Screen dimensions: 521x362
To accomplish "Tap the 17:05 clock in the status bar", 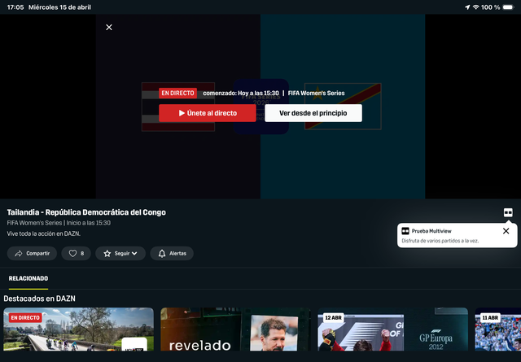I will pyautogui.click(x=15, y=7).
